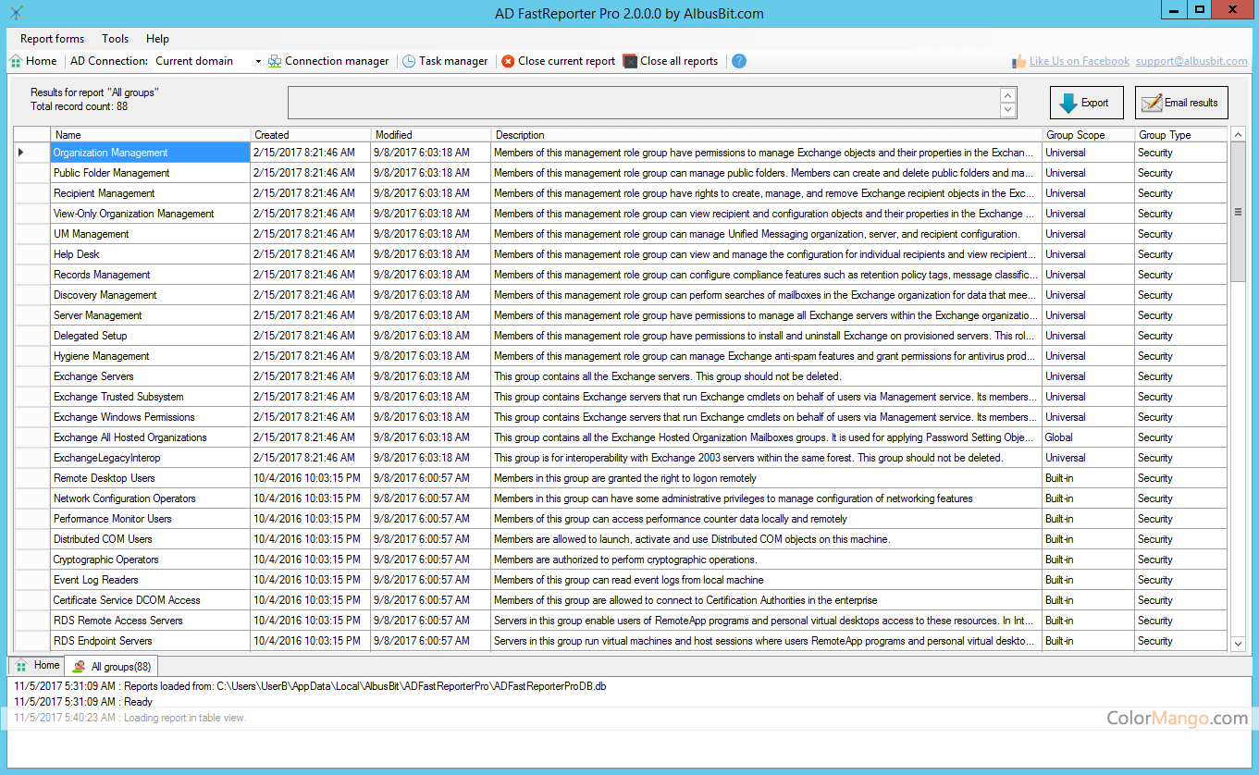The image size is (1259, 775).
Task: Click the Export button
Action: coord(1086,103)
